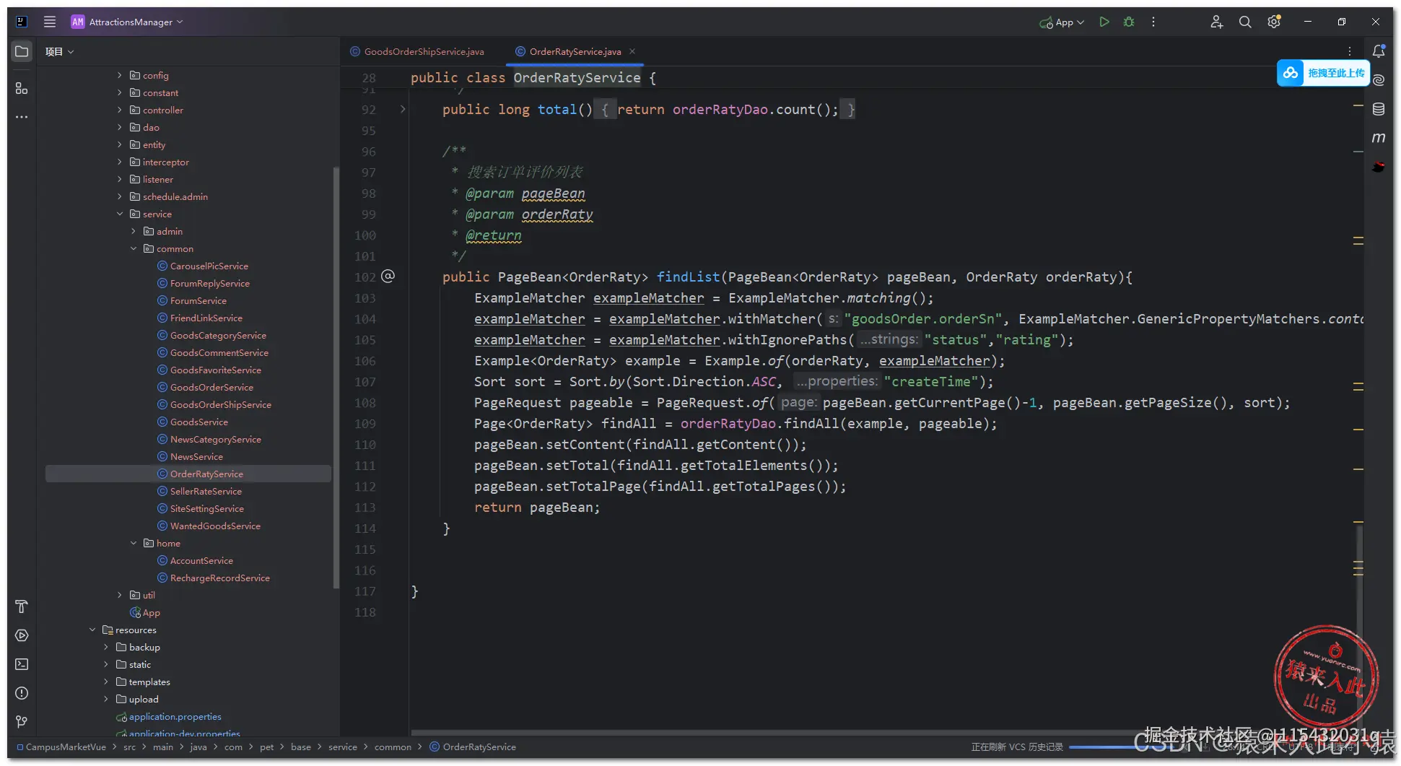Collapse the service folder
The image size is (1401, 766).
tap(120, 214)
